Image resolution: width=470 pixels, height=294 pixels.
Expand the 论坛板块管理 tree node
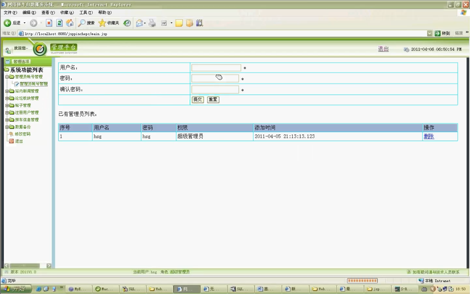(7, 99)
